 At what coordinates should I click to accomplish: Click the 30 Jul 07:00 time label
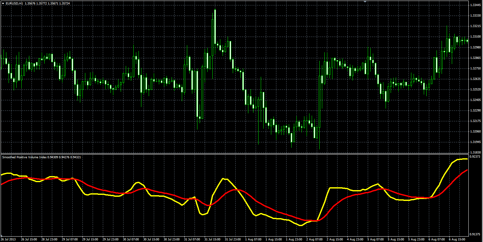(x=131, y=239)
